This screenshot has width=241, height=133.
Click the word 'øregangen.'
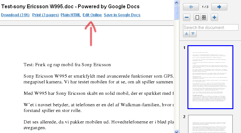35,128
